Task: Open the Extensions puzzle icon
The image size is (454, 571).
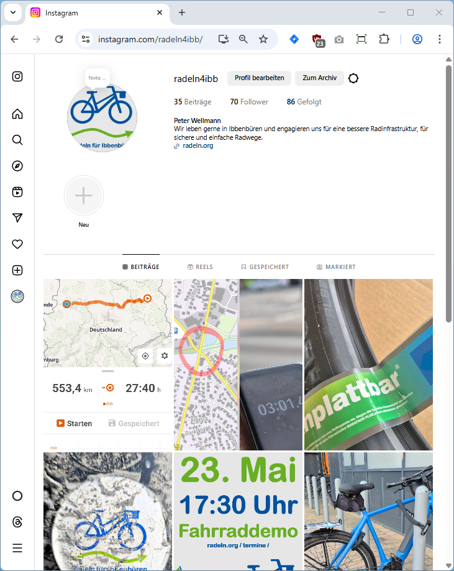Action: (384, 39)
